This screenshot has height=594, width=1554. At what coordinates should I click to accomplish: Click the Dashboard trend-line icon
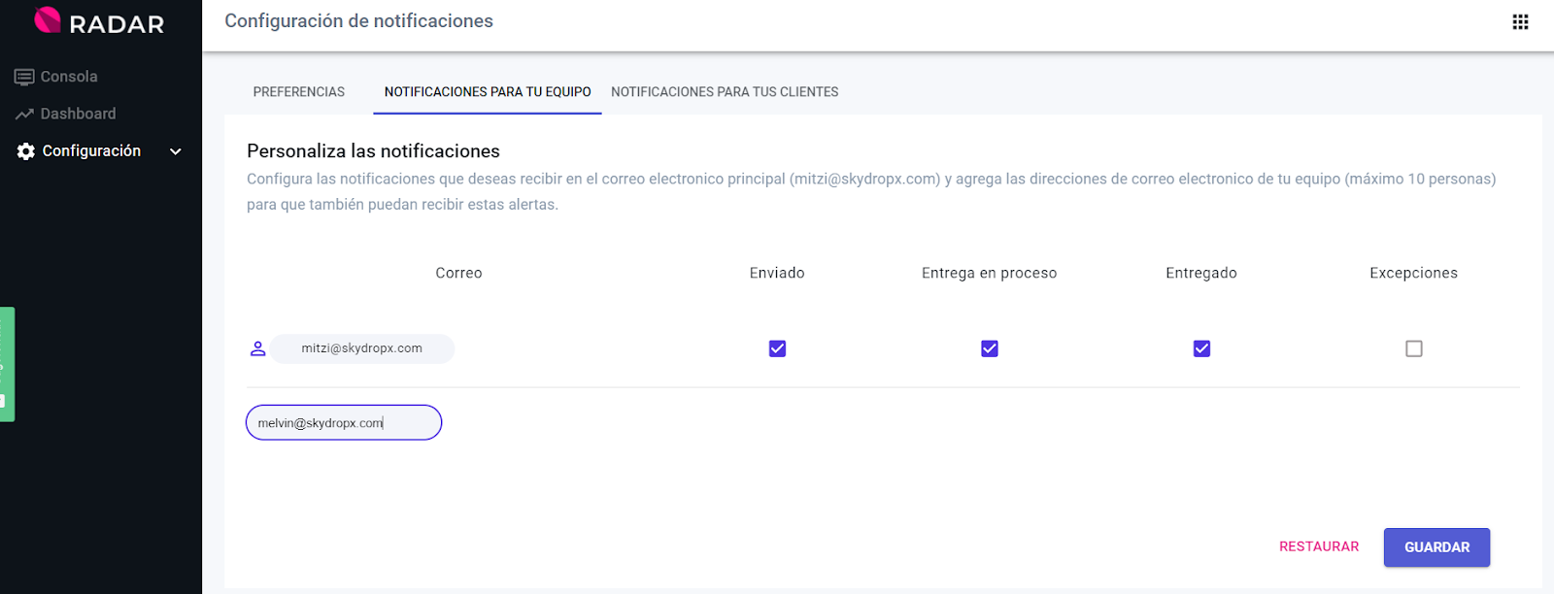point(24,115)
